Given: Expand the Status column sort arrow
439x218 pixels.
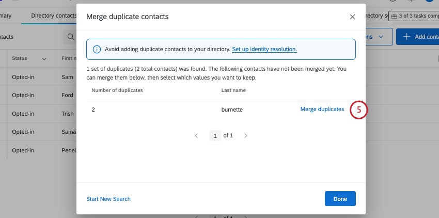Looking at the screenshot, I should click(44, 59).
